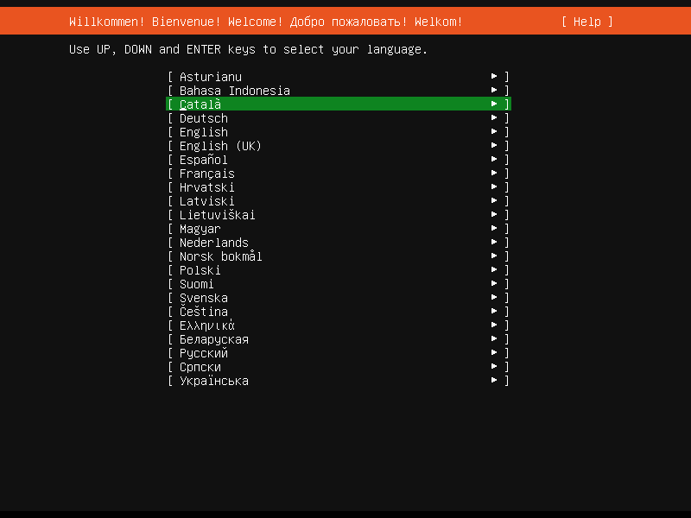Click the arrow beside Latviski

tap(494, 201)
